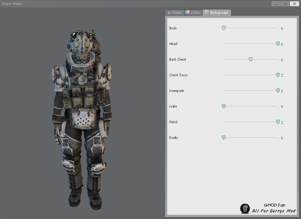Click the Colors tab color wheel icon
301x219 pixels.
pos(187,13)
